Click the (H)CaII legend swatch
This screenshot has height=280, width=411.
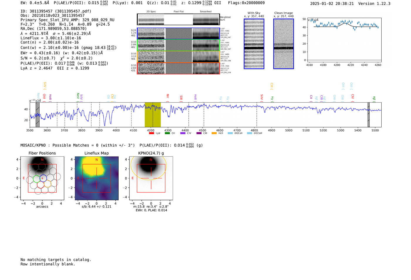[250, 133]
